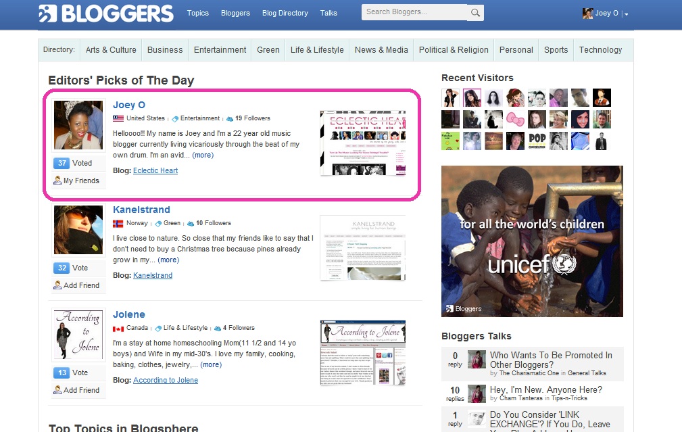Vote for Jolene with 13 votes
The height and width of the screenshot is (432, 682).
78,373
